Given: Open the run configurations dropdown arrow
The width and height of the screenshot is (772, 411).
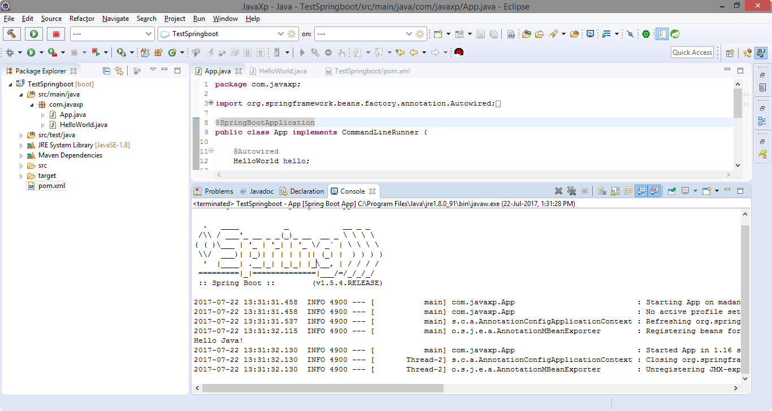Looking at the screenshot, I should click(41, 52).
